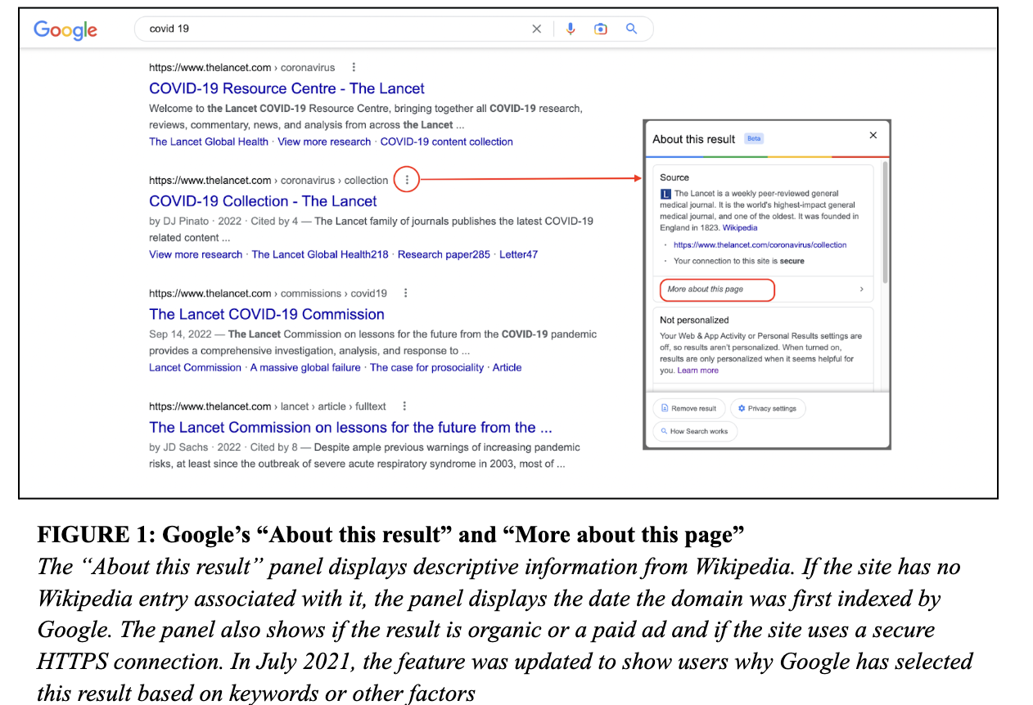Click About this result panel title

694,139
